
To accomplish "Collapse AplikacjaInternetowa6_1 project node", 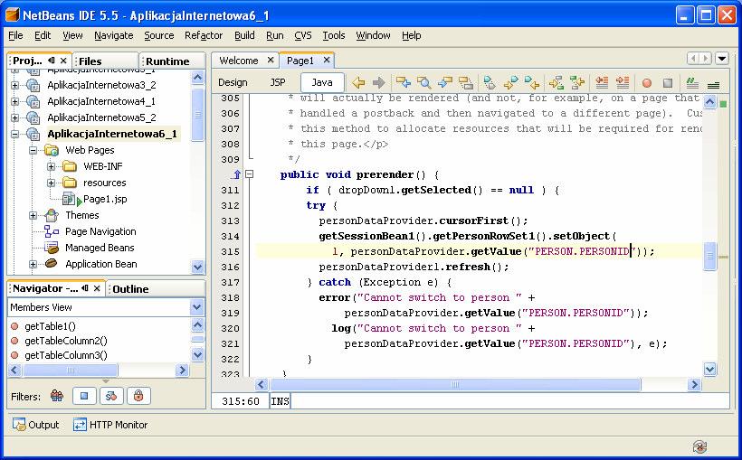I will (x=14, y=135).
